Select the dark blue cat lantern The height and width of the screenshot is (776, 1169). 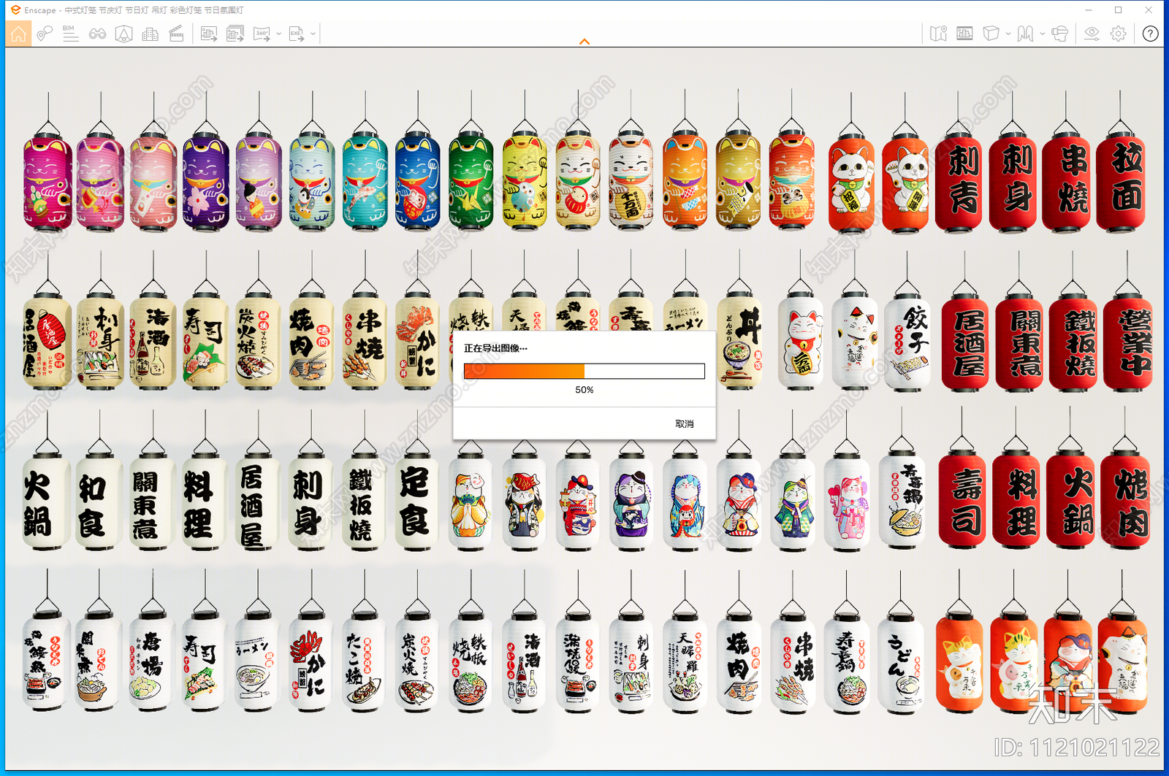click(x=418, y=183)
